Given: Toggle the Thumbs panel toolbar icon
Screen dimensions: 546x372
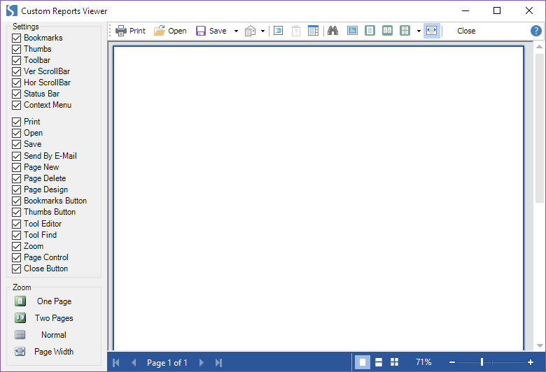Looking at the screenshot, I should [313, 31].
